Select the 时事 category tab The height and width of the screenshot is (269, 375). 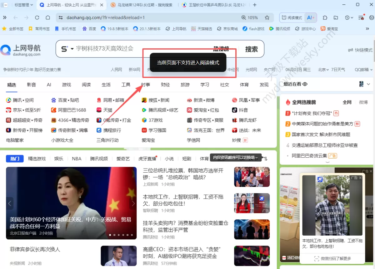(145, 85)
